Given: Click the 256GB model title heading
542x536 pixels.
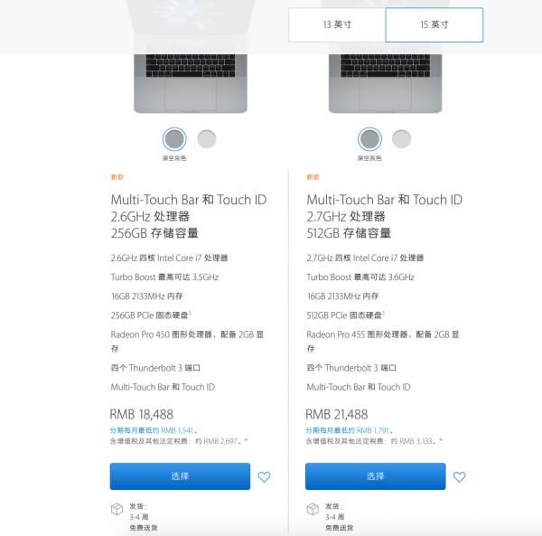Looking at the screenshot, I should point(189,216).
